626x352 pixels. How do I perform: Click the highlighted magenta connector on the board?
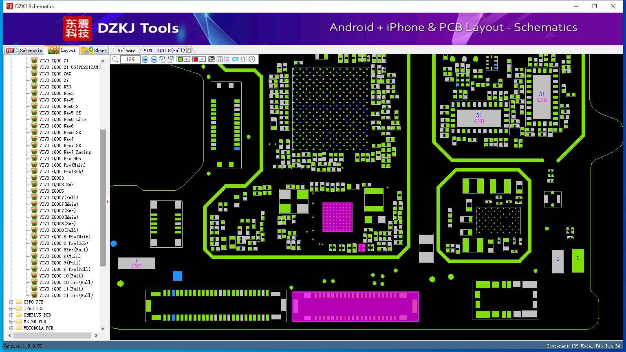click(x=355, y=306)
